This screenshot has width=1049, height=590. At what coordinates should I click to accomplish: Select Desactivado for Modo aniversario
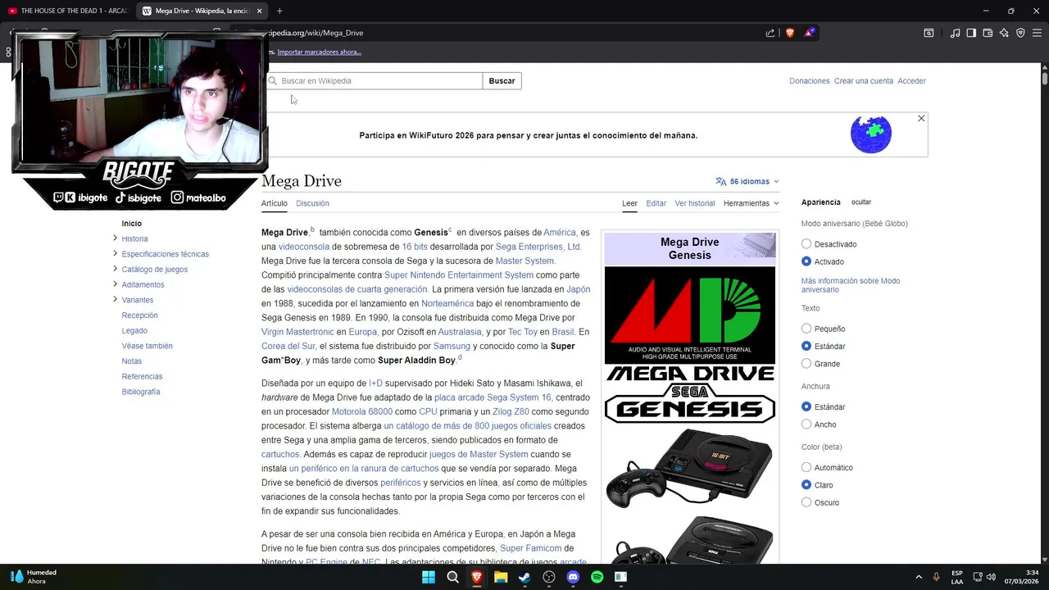click(806, 244)
